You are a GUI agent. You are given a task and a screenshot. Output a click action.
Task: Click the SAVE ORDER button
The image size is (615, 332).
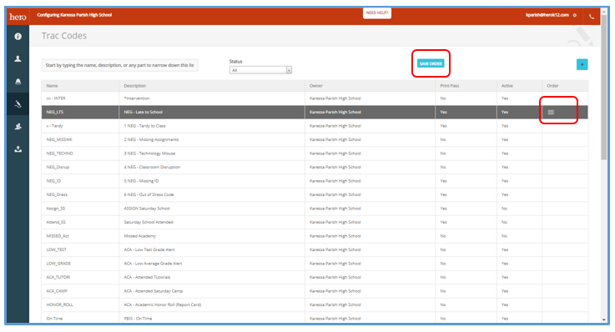pyautogui.click(x=431, y=63)
